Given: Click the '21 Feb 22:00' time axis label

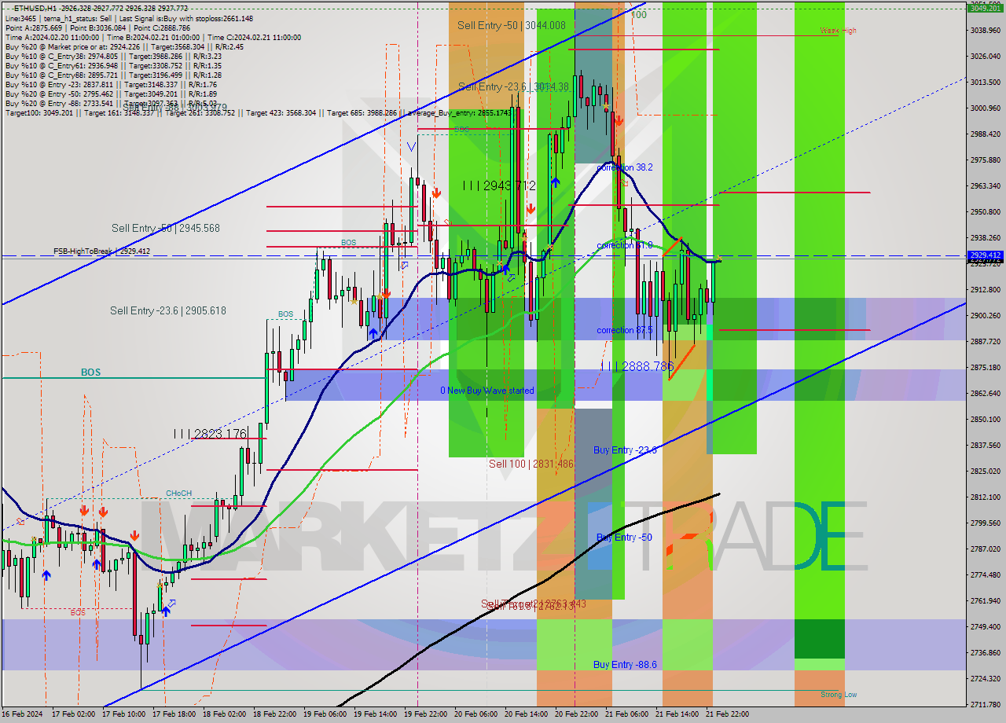Looking at the screenshot, I should (x=728, y=714).
